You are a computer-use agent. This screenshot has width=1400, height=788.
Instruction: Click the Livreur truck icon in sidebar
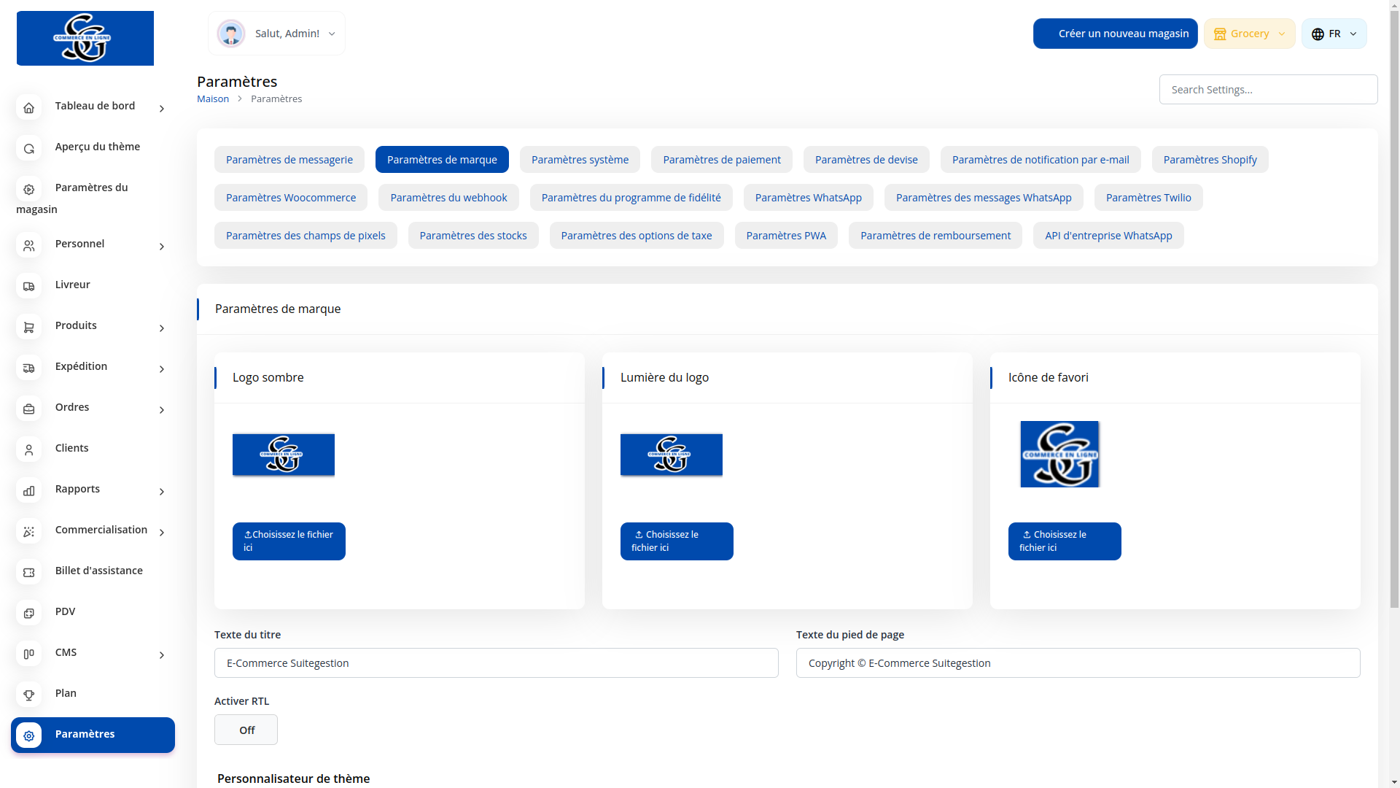point(28,286)
